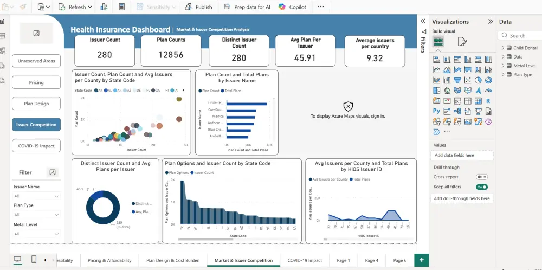
Task: Select the KPI visual
Action: 447,101
